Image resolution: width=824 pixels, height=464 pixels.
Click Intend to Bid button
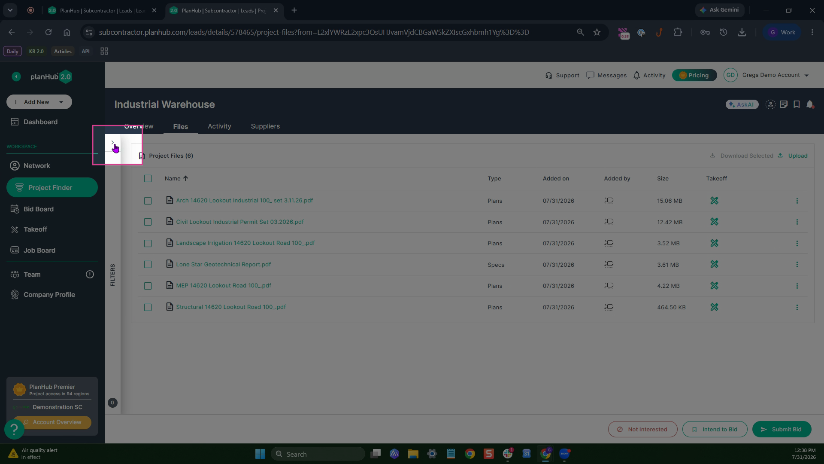click(x=715, y=429)
